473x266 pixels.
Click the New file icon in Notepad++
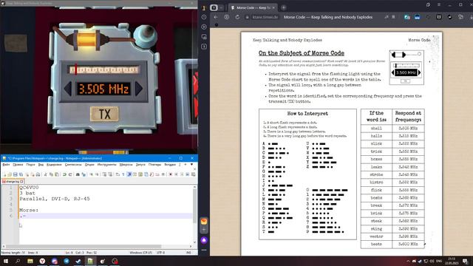pyautogui.click(x=5, y=174)
